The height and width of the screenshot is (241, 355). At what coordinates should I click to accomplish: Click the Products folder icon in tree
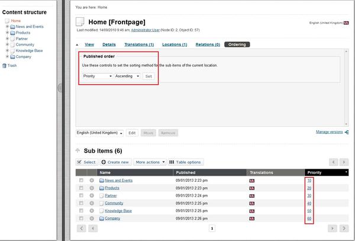pos(12,33)
